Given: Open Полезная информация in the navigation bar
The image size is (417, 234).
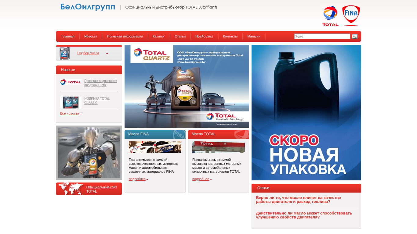Looking at the screenshot, I should pyautogui.click(x=125, y=36).
